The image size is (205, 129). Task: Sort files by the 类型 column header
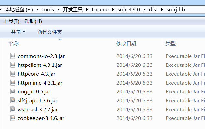coord(171,44)
